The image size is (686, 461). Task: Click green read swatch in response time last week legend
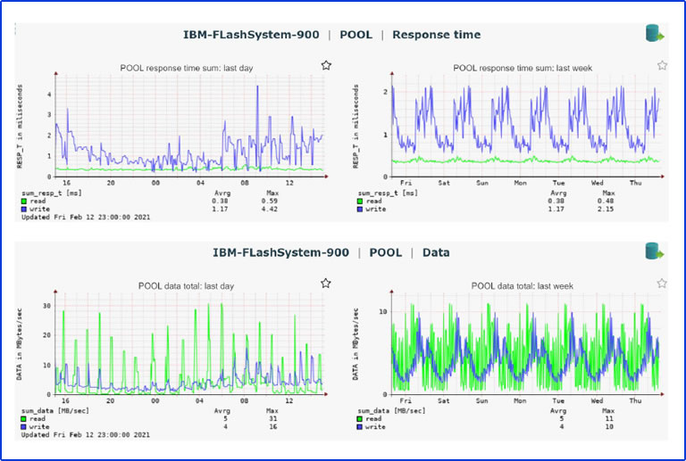(360, 202)
